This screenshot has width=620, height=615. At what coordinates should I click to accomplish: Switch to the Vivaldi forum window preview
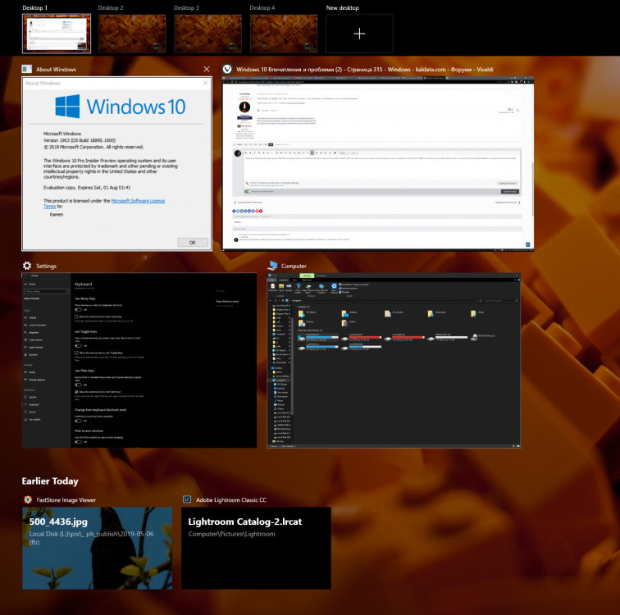click(377, 163)
